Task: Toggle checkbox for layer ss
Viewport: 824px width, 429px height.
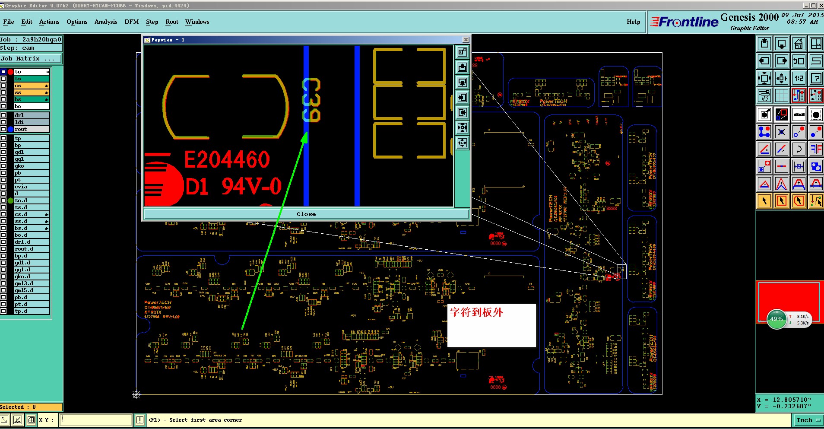Action: [x=3, y=92]
